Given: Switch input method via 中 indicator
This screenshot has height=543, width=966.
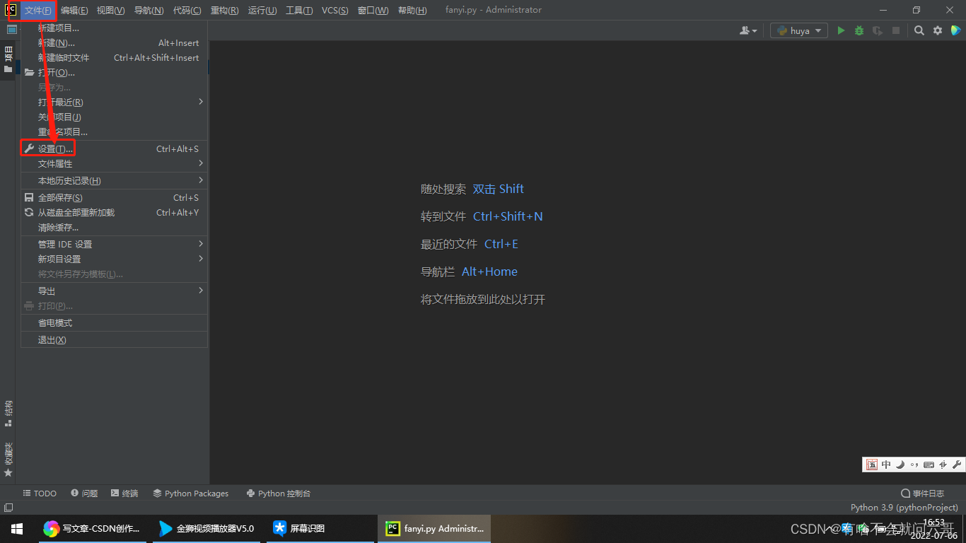Looking at the screenshot, I should pos(885,465).
